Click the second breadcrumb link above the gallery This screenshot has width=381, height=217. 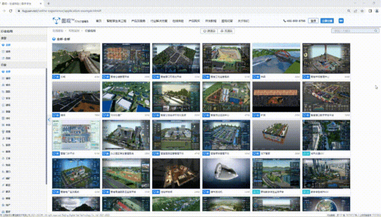click(74, 31)
